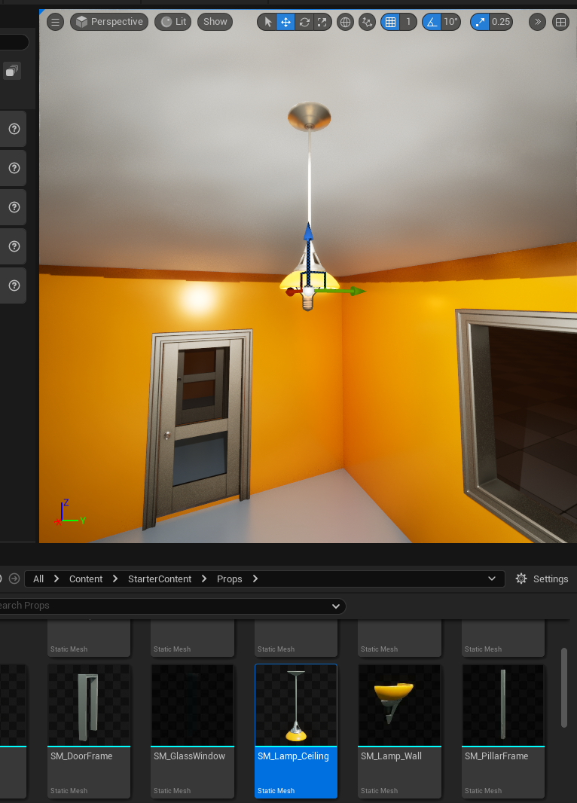The height and width of the screenshot is (803, 577).
Task: Open grid snap size value 1
Action: pyautogui.click(x=408, y=22)
